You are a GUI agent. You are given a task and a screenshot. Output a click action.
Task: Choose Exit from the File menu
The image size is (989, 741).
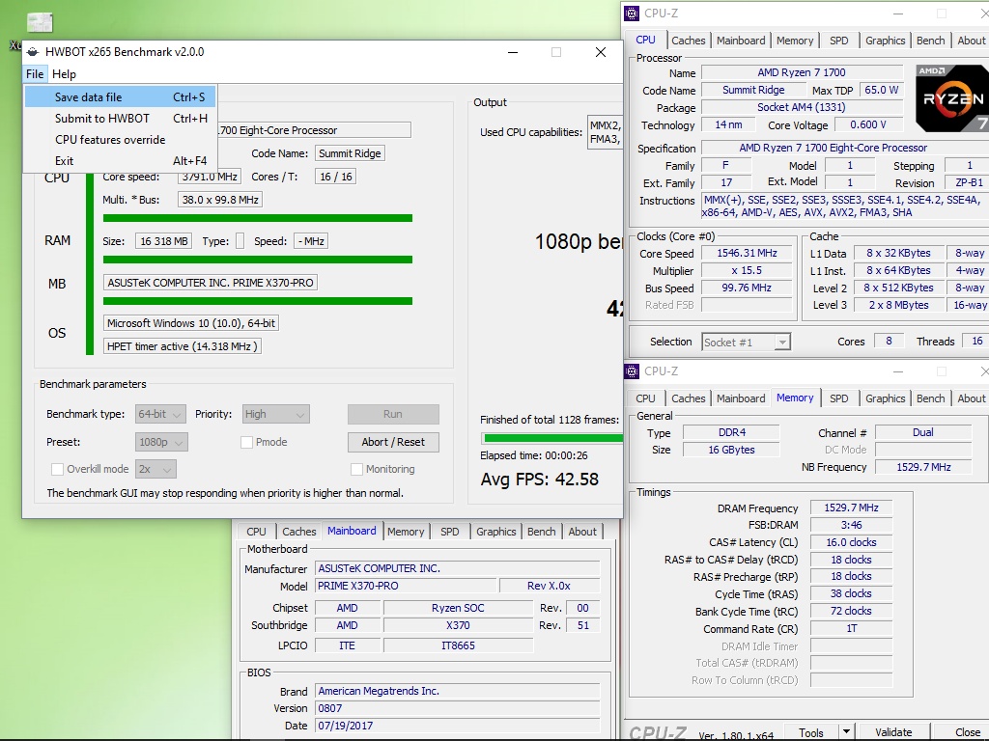click(120, 161)
